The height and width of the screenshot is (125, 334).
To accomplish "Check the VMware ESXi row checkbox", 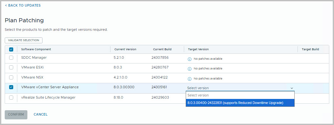I will point(11,68).
